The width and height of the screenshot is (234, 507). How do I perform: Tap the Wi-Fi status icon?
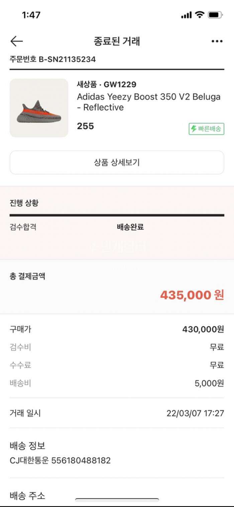[x=200, y=15]
